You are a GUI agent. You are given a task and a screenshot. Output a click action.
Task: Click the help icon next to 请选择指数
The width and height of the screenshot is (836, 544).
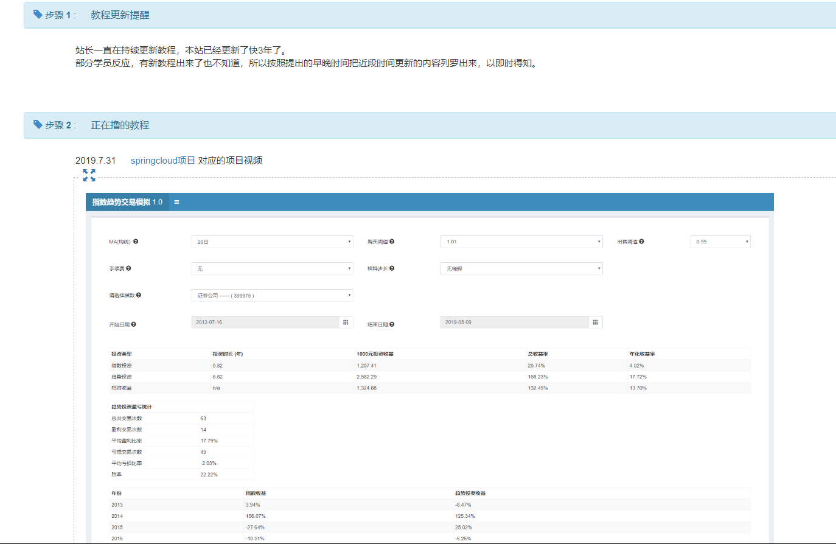[x=139, y=295]
